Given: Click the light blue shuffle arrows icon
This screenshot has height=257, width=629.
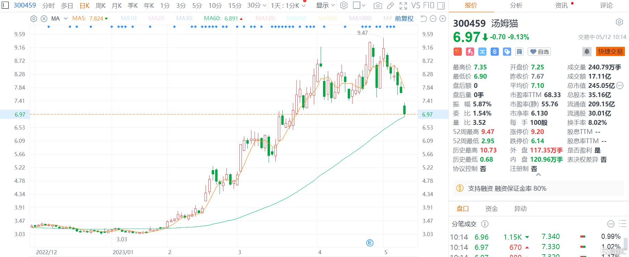Looking at the screenshot, I should (482, 52).
